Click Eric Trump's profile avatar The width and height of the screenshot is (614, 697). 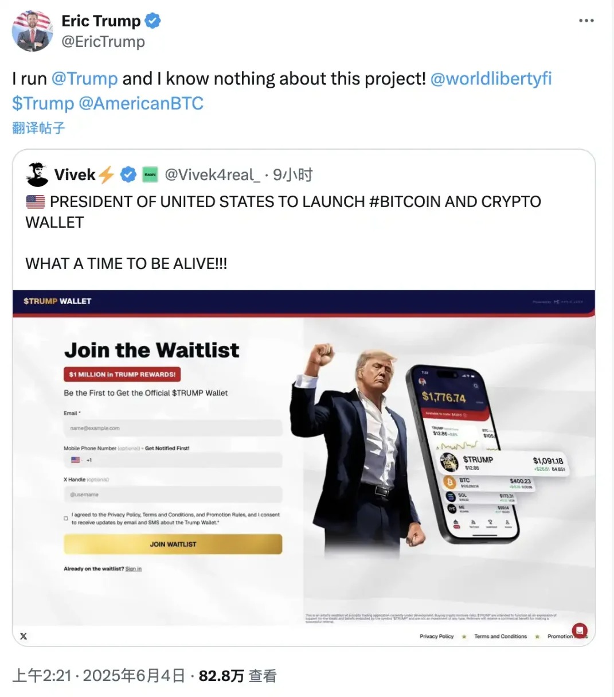33,31
